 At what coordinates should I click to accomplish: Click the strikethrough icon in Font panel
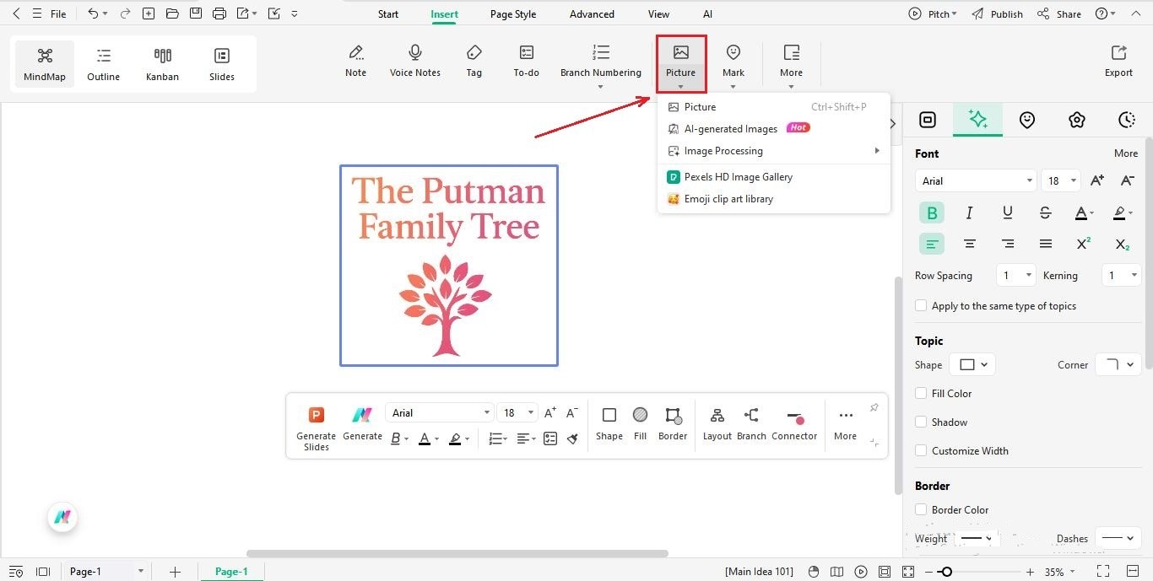(1045, 212)
